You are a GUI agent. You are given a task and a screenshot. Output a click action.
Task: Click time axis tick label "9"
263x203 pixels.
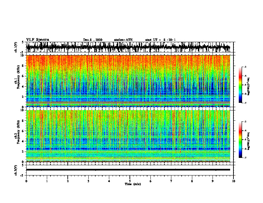[x=213, y=181]
